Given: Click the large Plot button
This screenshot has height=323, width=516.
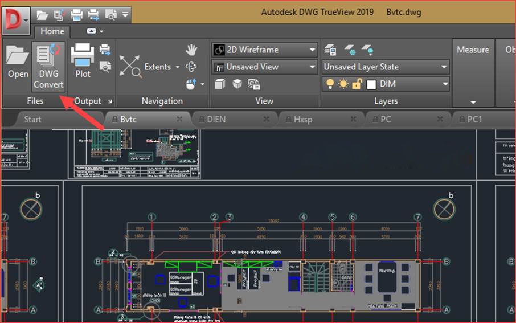Looking at the screenshot, I should pyautogui.click(x=83, y=62).
